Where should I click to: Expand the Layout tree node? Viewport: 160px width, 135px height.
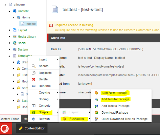click(x=9, y=30)
